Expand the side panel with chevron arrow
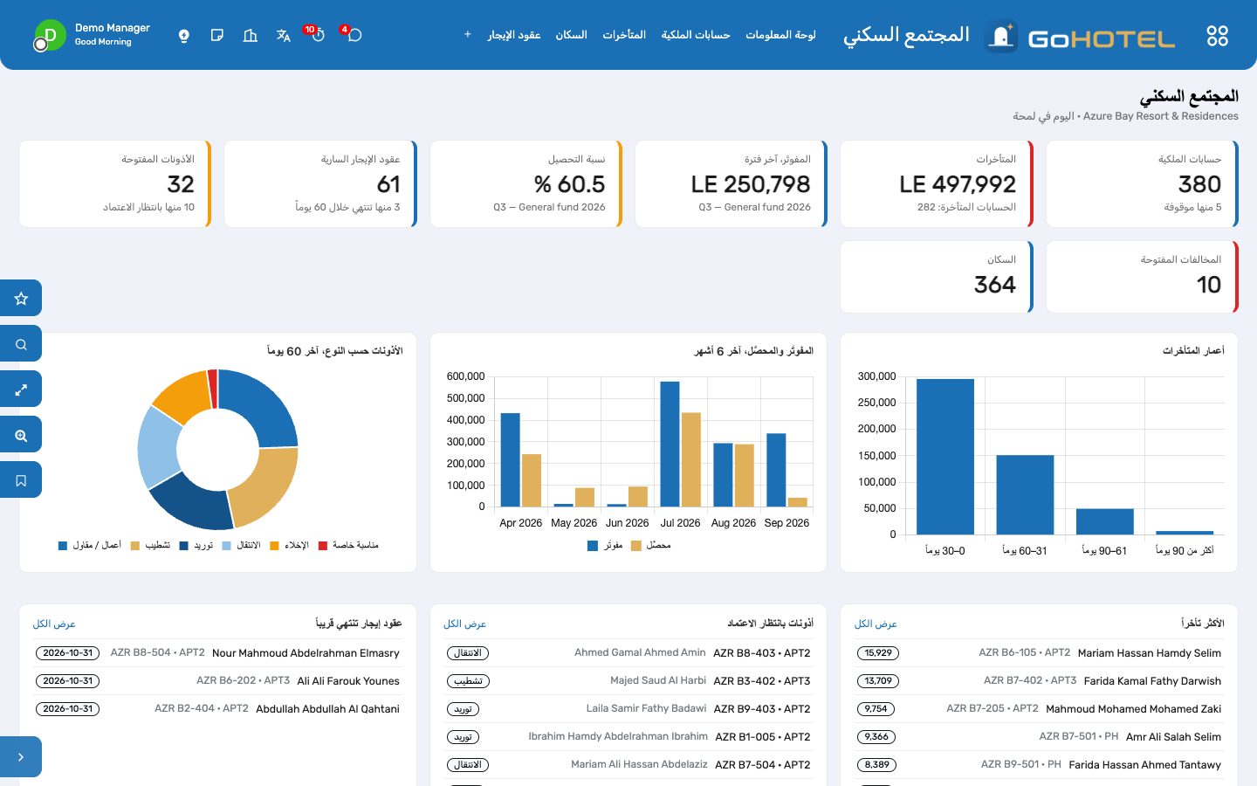 (21, 756)
